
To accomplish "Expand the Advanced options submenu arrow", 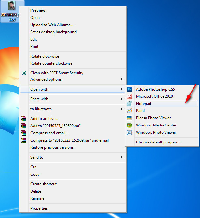I will 122,79.
